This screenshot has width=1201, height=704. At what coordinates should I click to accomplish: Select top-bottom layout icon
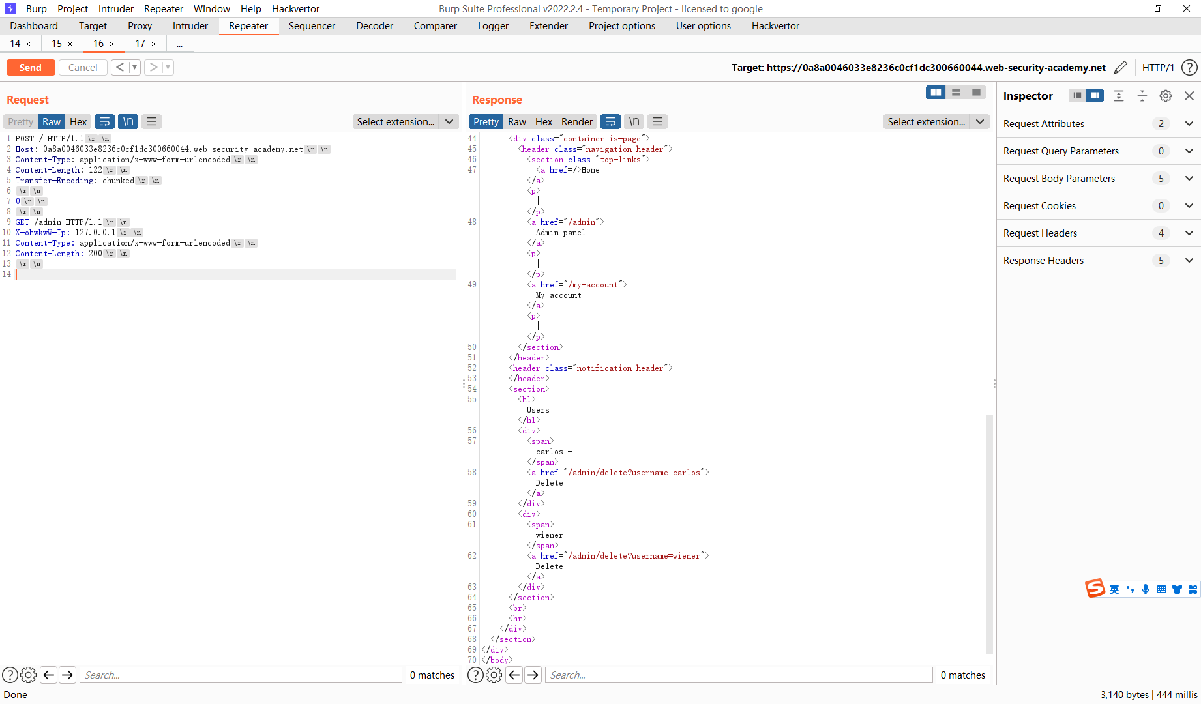coord(956,93)
